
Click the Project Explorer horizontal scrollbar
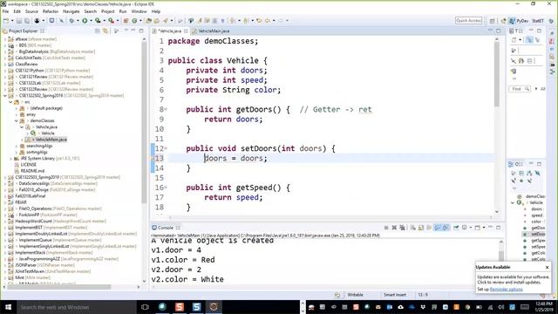(58, 287)
